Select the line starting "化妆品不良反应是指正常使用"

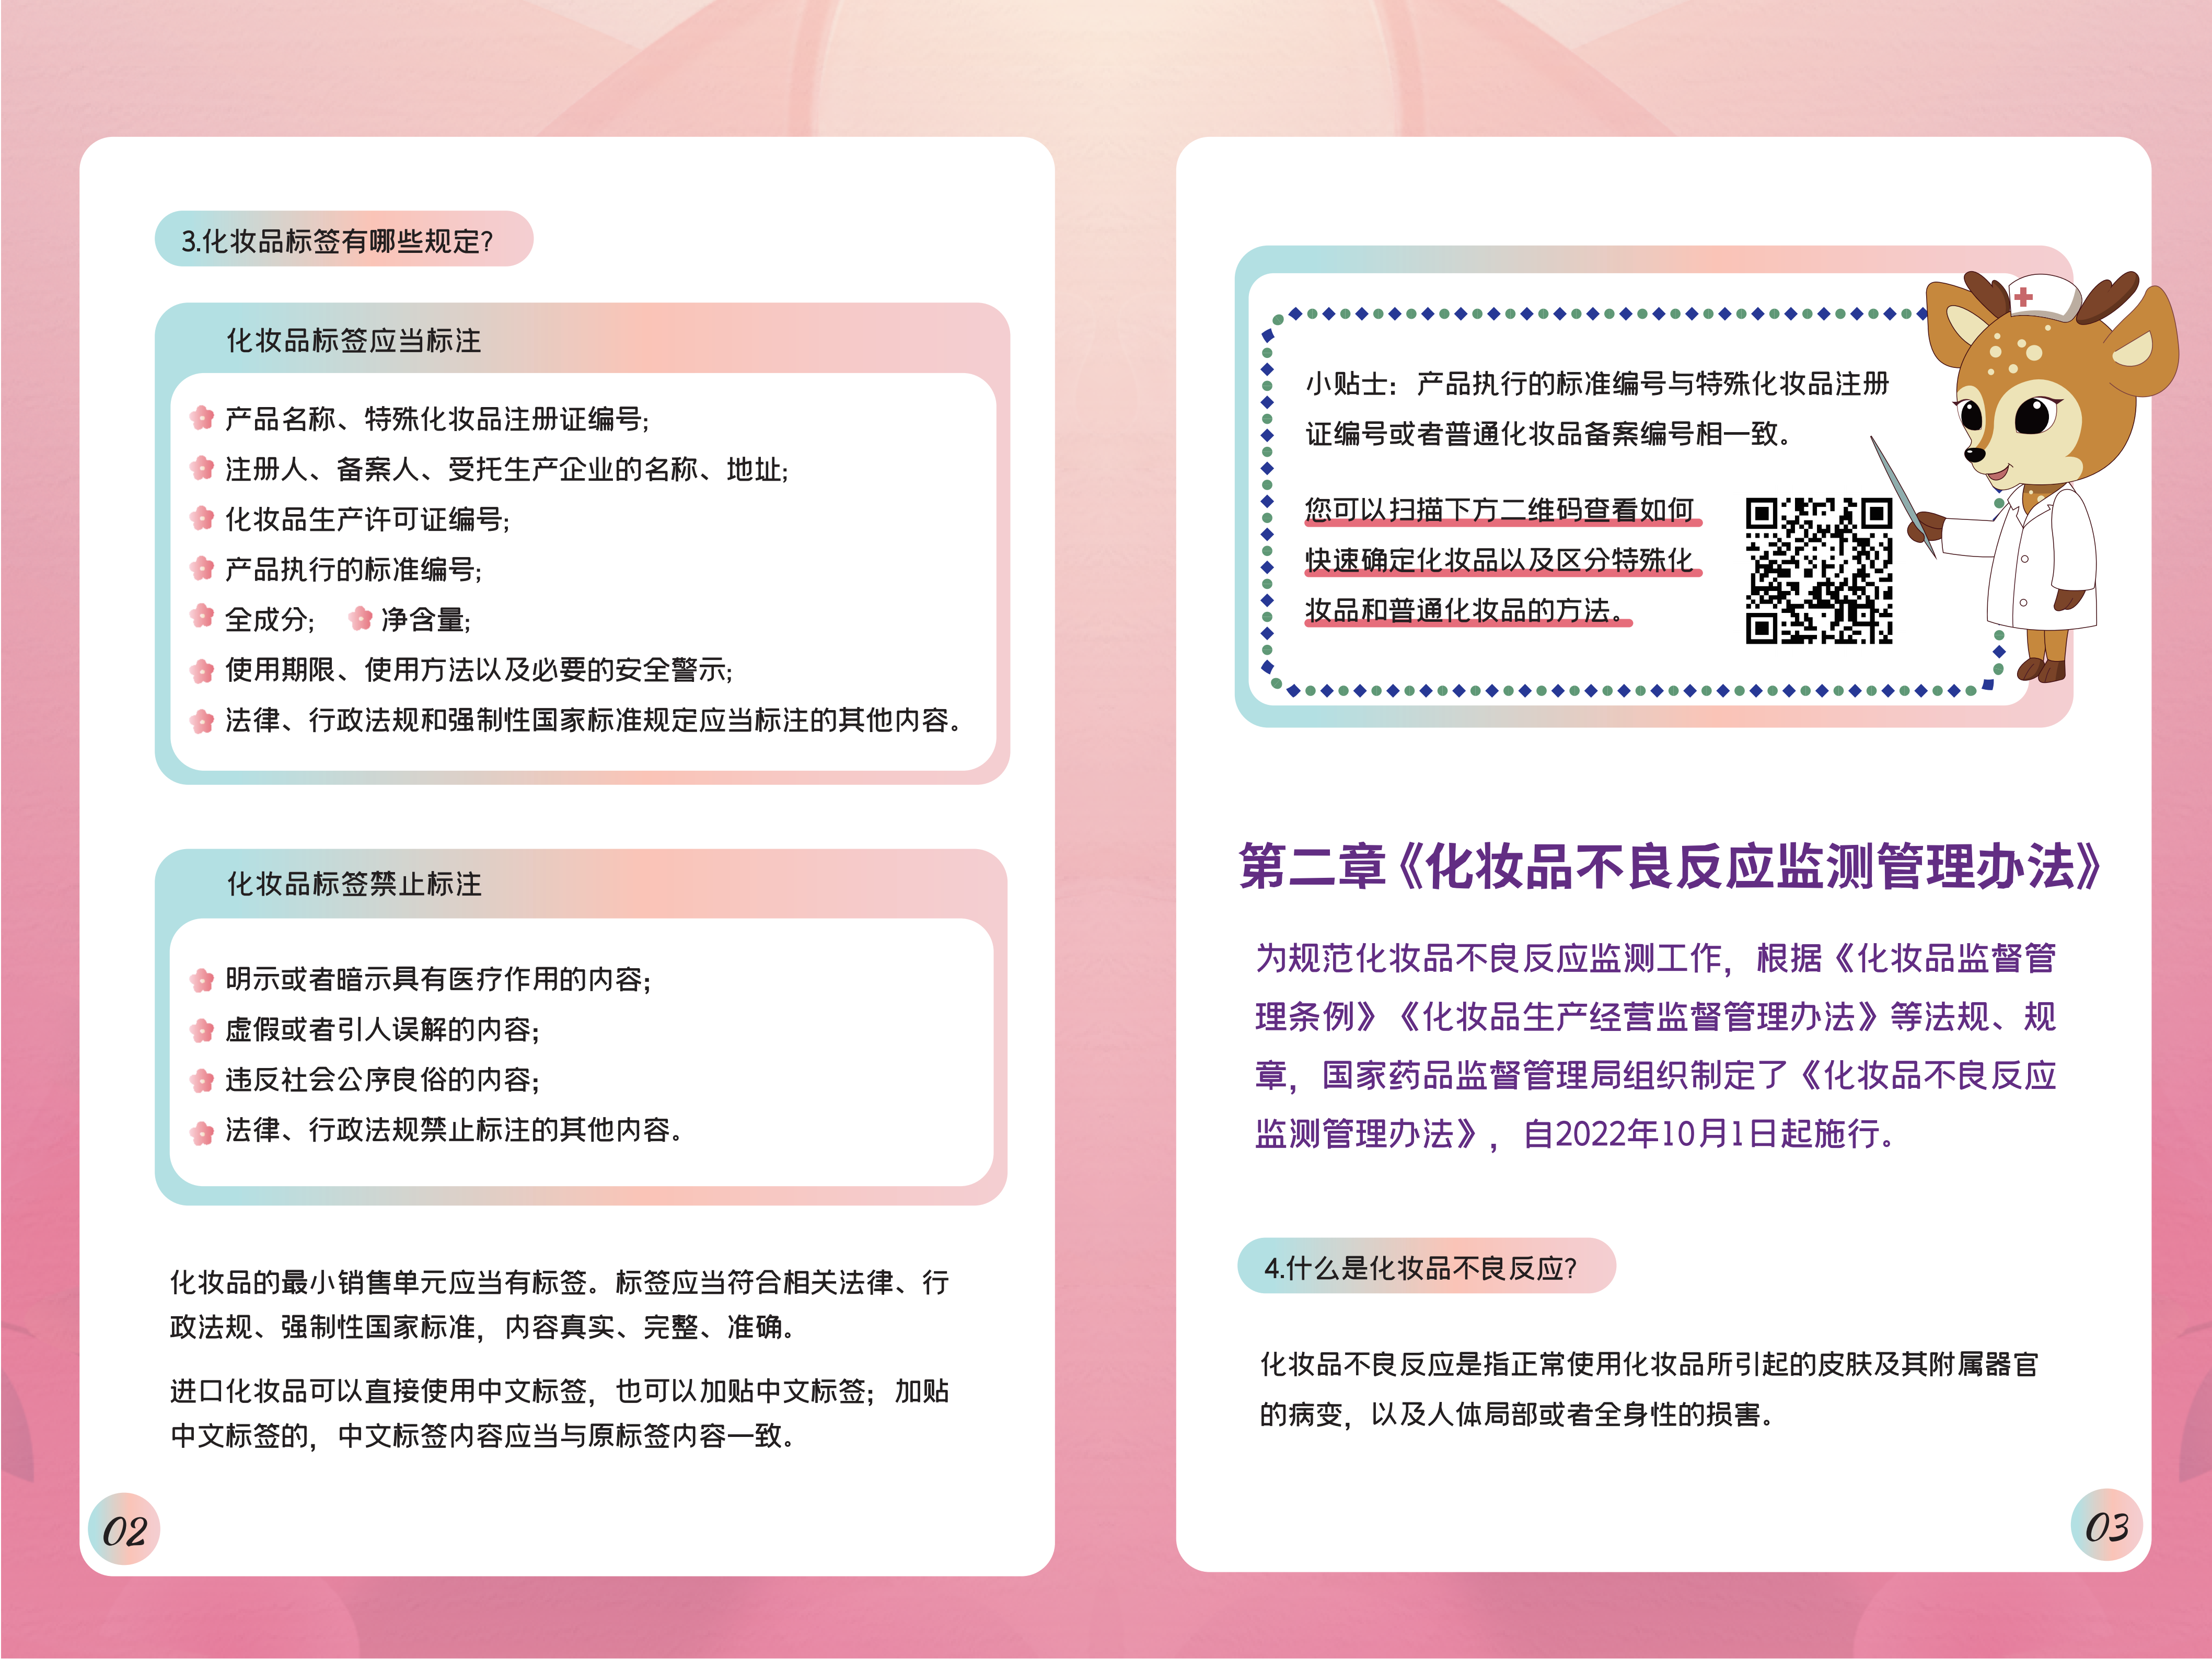click(1649, 1364)
